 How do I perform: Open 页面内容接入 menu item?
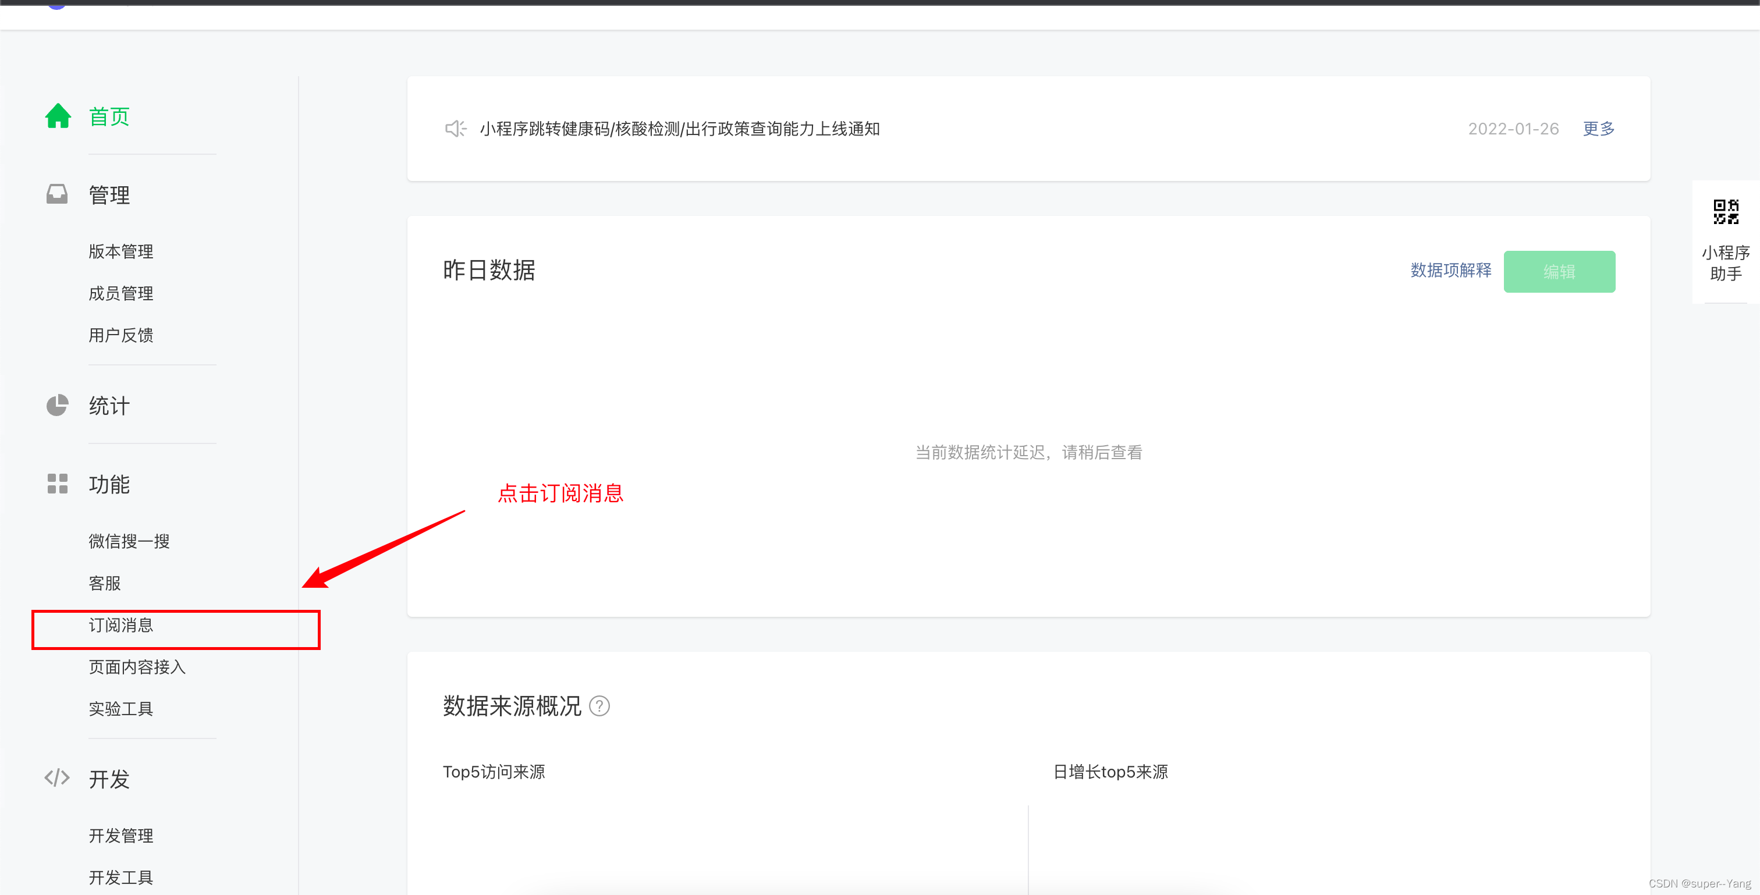point(137,667)
